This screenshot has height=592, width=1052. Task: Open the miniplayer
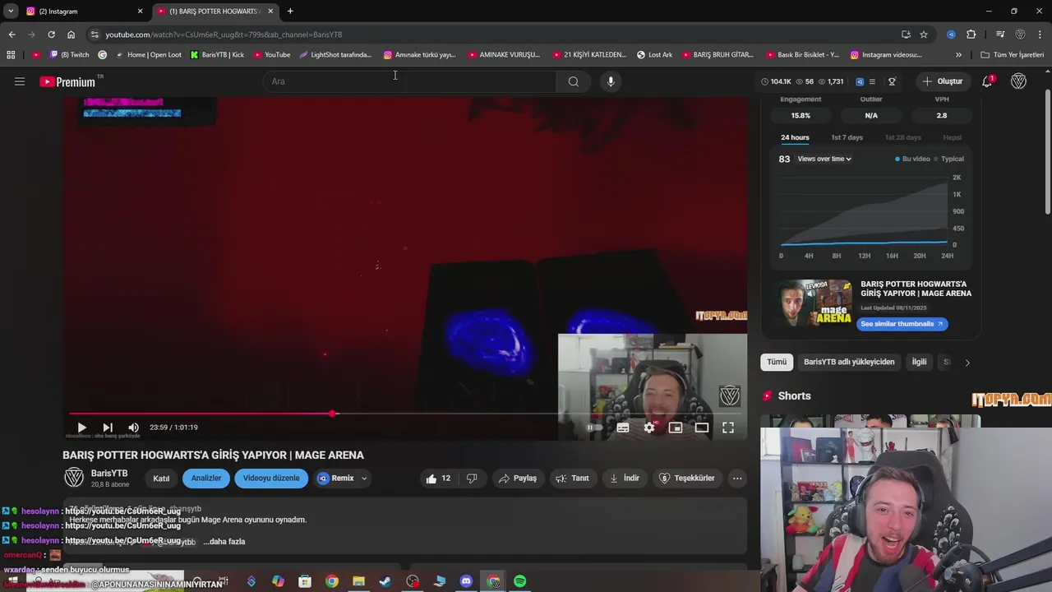coord(676,428)
